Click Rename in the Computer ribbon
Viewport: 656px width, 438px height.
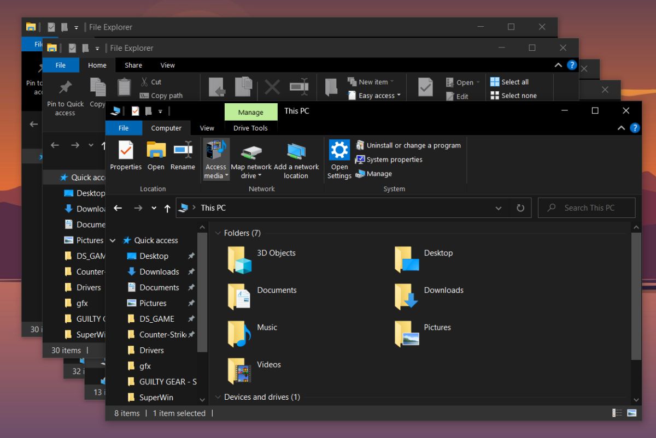[183, 156]
